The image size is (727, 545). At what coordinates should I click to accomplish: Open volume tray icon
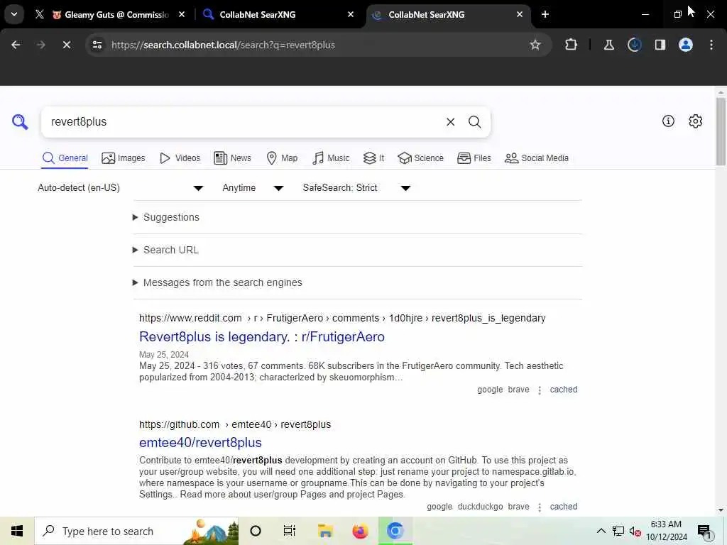635,531
